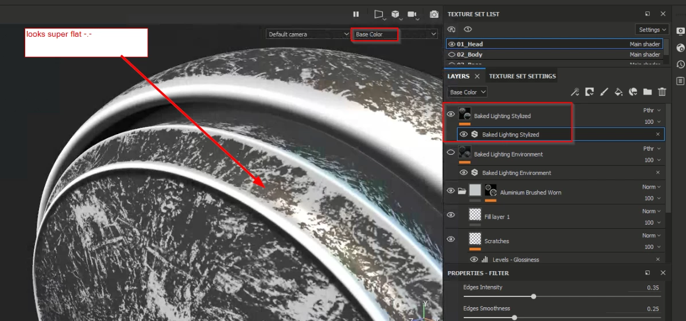This screenshot has width=686, height=321.
Task: Open the Texture Set List Settings dropdown
Action: click(652, 30)
